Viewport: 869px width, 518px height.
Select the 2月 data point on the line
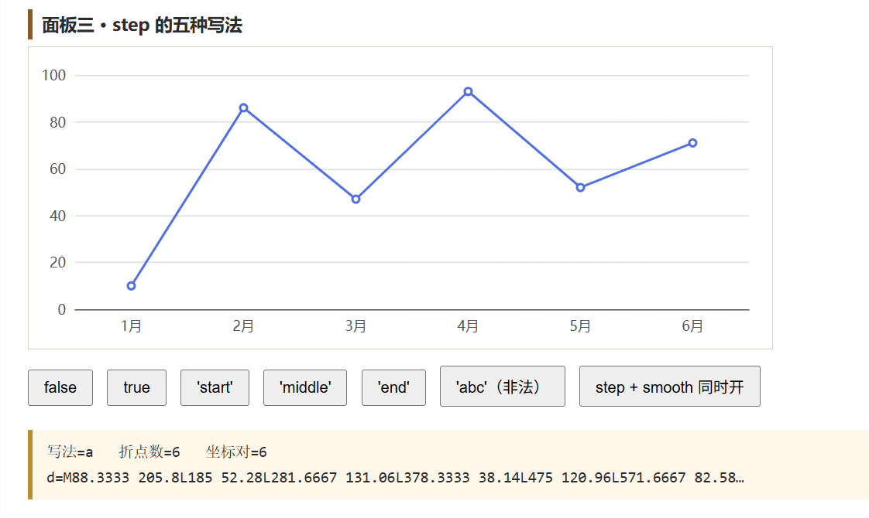tap(243, 108)
